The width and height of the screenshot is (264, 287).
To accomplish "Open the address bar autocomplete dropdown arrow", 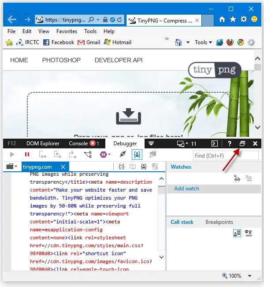I will pos(98,19).
